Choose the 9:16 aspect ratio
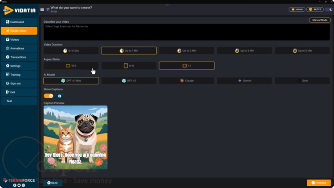This screenshot has height=188, width=334. tap(129, 66)
